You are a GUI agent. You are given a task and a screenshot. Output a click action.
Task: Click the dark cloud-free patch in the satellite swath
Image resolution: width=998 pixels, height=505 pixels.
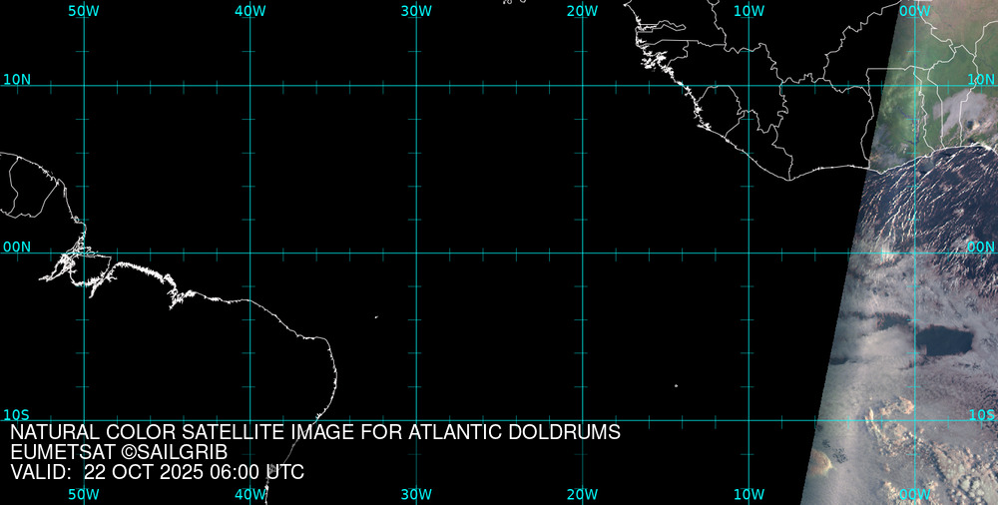942,342
